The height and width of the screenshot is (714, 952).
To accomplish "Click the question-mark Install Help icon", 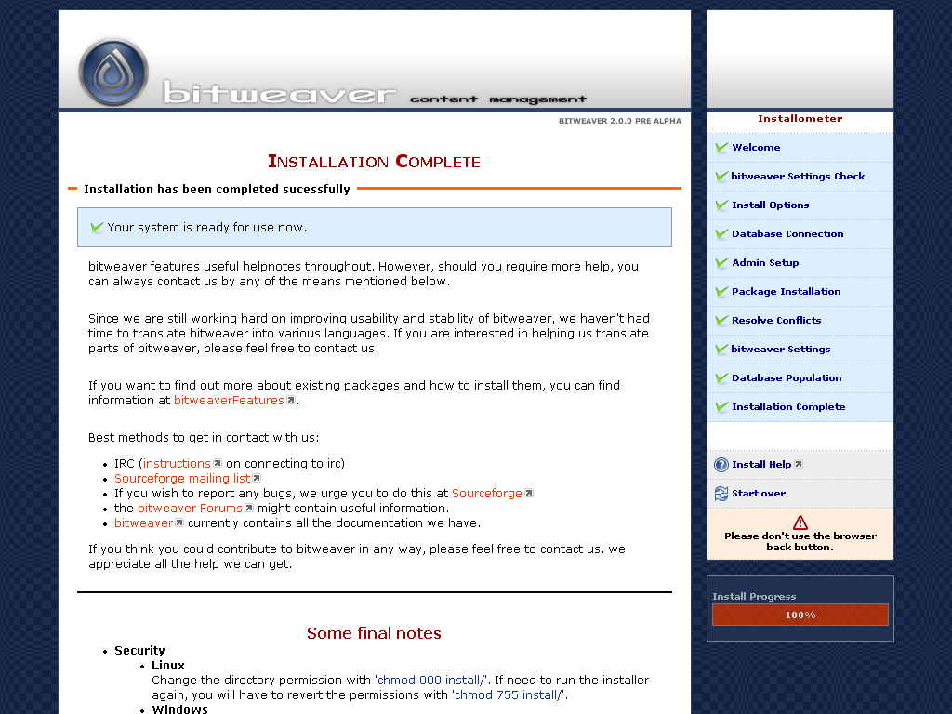I will [x=721, y=465].
